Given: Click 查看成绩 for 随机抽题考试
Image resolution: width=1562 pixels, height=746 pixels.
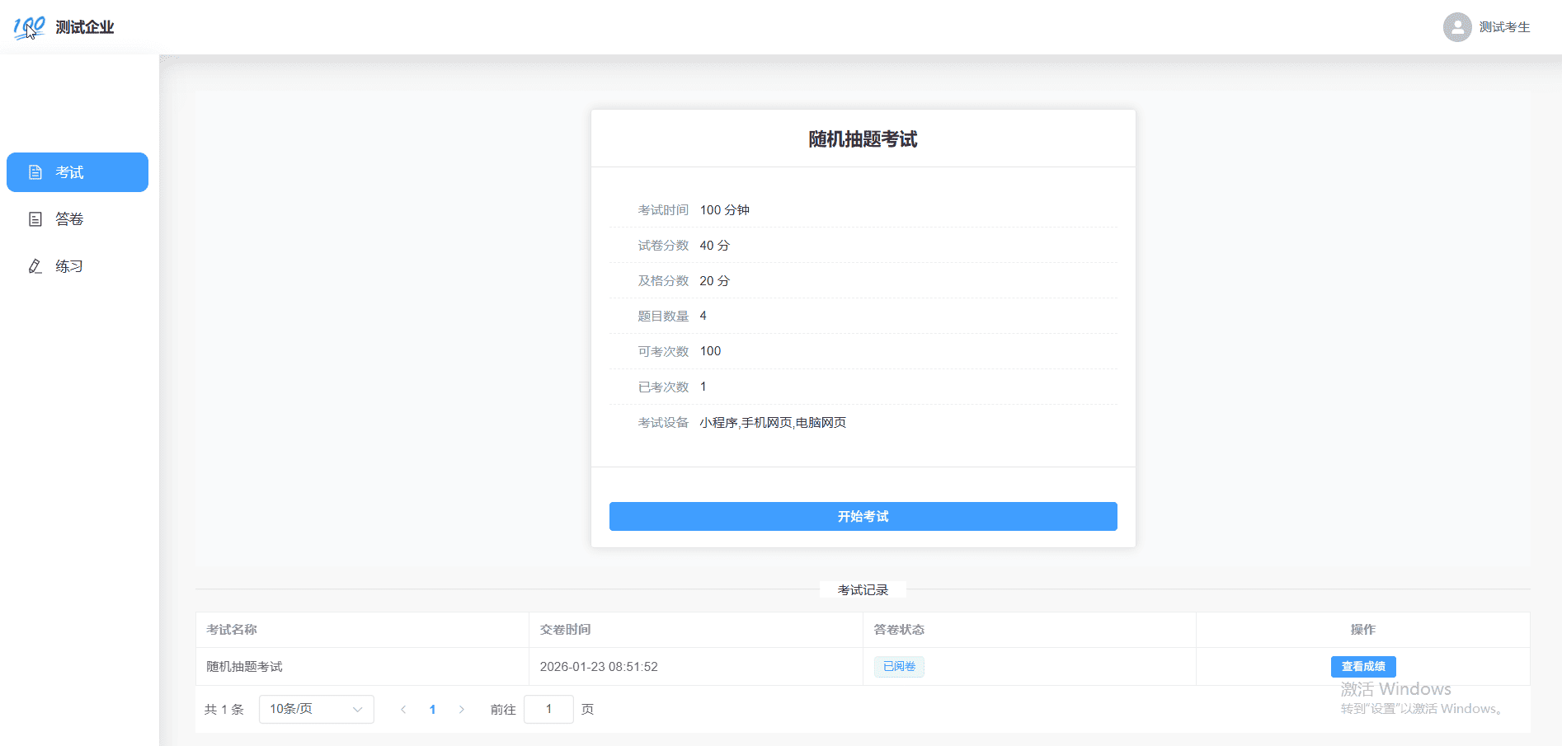Looking at the screenshot, I should (1362, 666).
